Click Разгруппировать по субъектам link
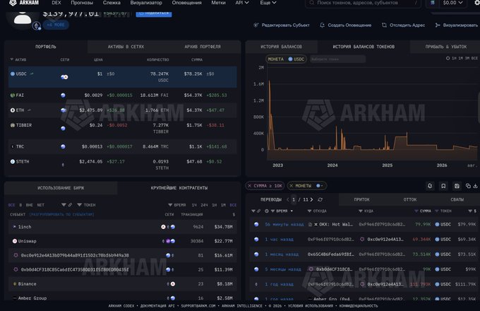 click(61, 214)
